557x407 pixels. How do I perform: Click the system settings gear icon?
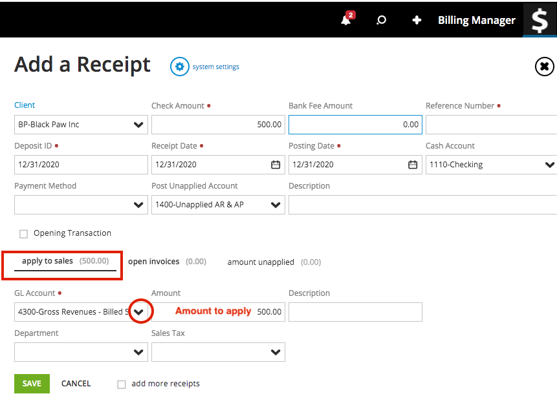[179, 67]
